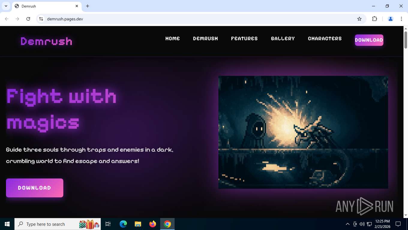Close the Demrush tab
408x230 pixels.
point(77,6)
